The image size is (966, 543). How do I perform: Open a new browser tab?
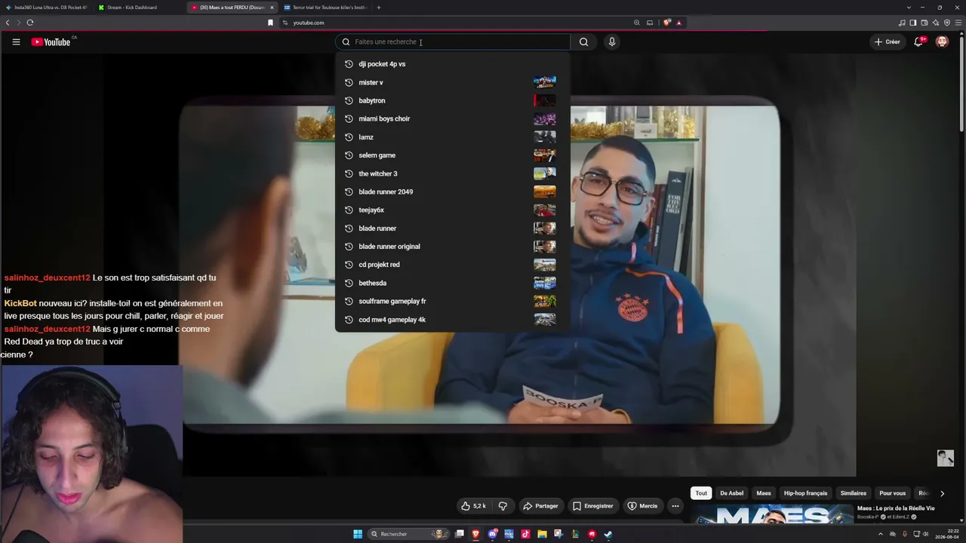click(x=379, y=8)
